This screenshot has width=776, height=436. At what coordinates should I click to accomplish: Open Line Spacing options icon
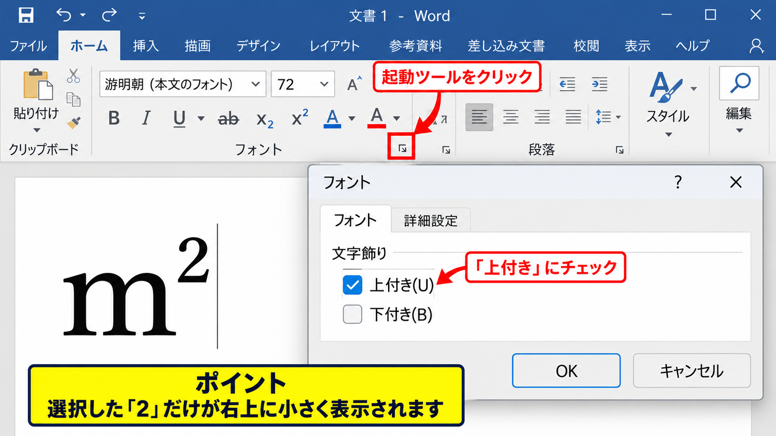click(x=604, y=117)
